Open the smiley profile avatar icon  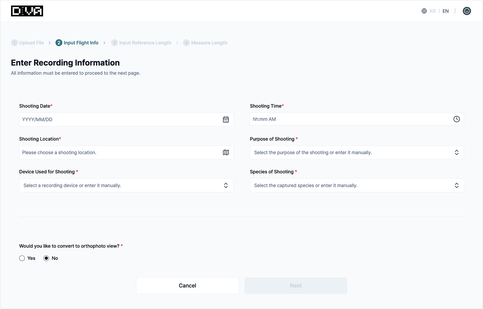pyautogui.click(x=467, y=11)
